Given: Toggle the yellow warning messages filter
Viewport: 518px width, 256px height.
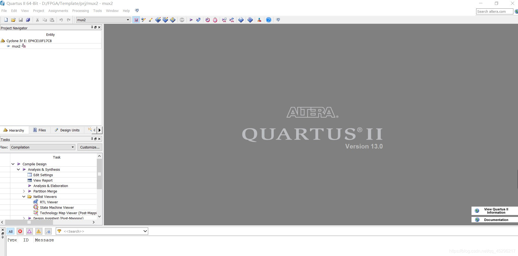Looking at the screenshot, I should 39,231.
